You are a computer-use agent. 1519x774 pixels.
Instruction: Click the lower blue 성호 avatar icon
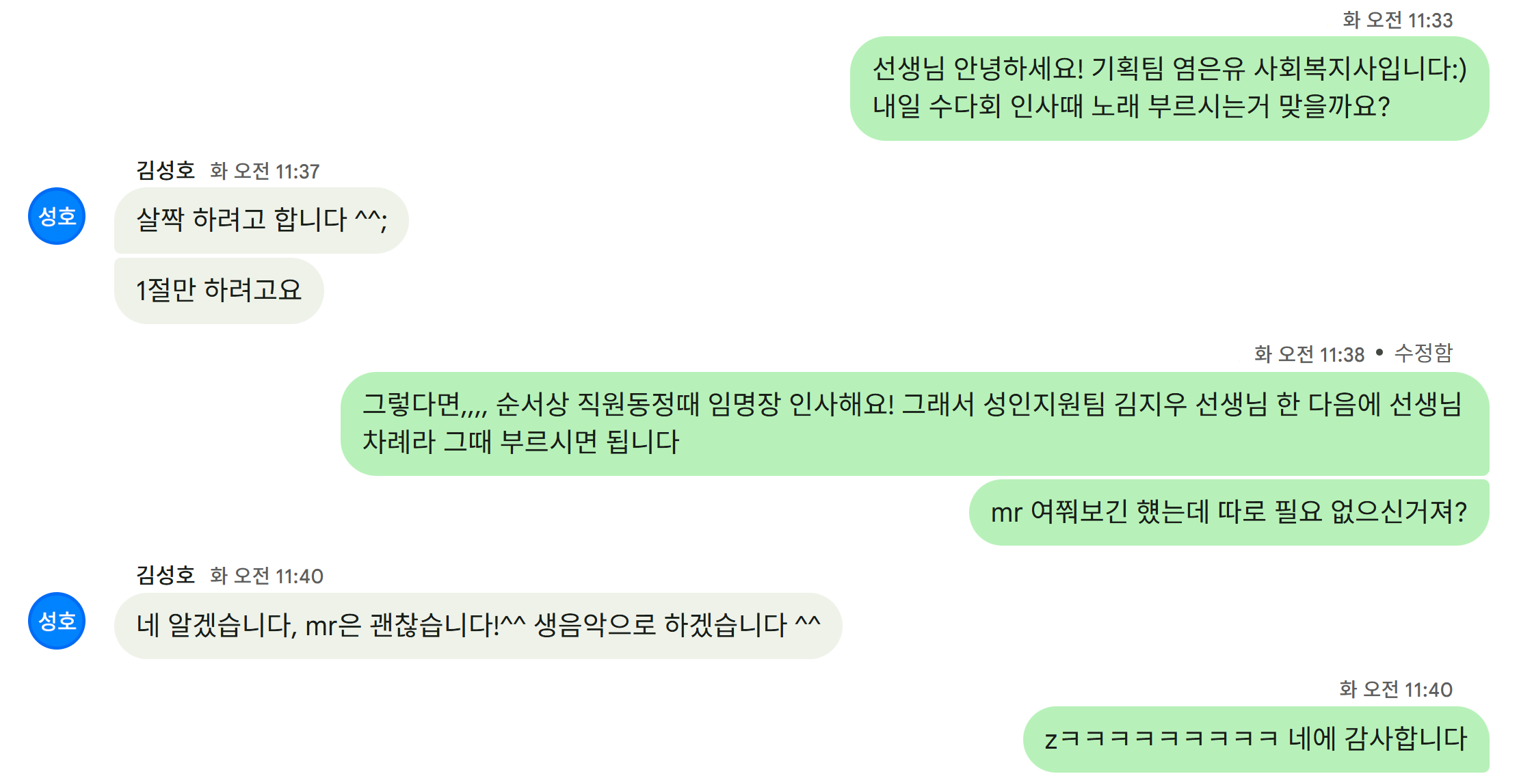tap(57, 621)
